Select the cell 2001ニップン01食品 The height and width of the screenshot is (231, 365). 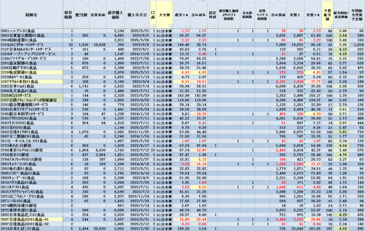[31, 31]
